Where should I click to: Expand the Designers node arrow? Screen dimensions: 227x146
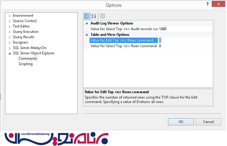10,43
